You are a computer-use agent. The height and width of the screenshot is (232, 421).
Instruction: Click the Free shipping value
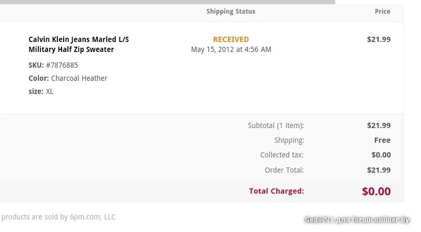(382, 140)
